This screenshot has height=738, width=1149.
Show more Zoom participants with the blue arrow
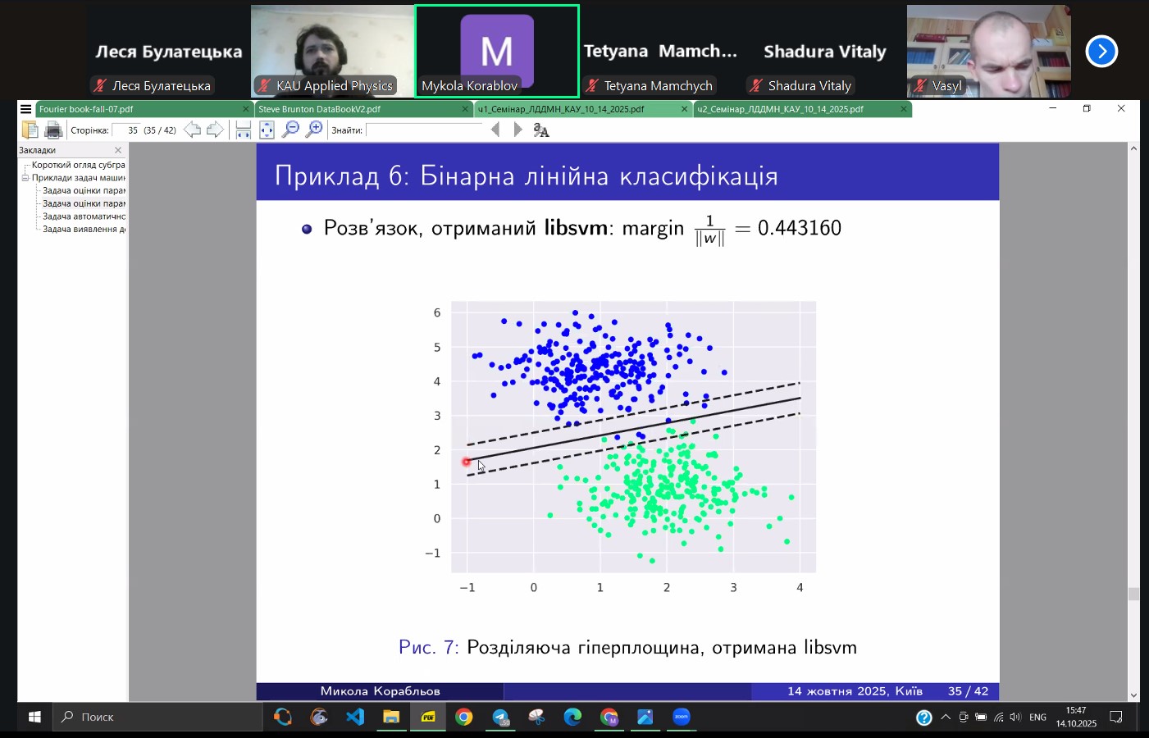click(1101, 51)
